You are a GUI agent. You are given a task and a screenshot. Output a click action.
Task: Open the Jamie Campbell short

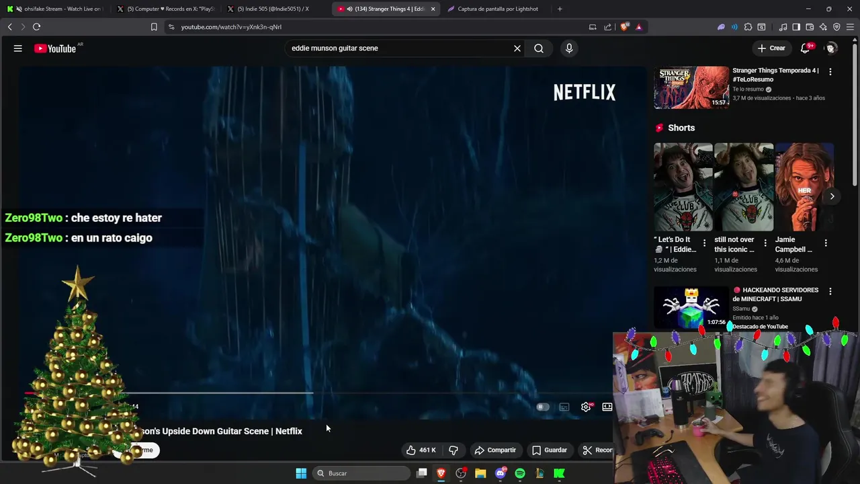point(804,187)
